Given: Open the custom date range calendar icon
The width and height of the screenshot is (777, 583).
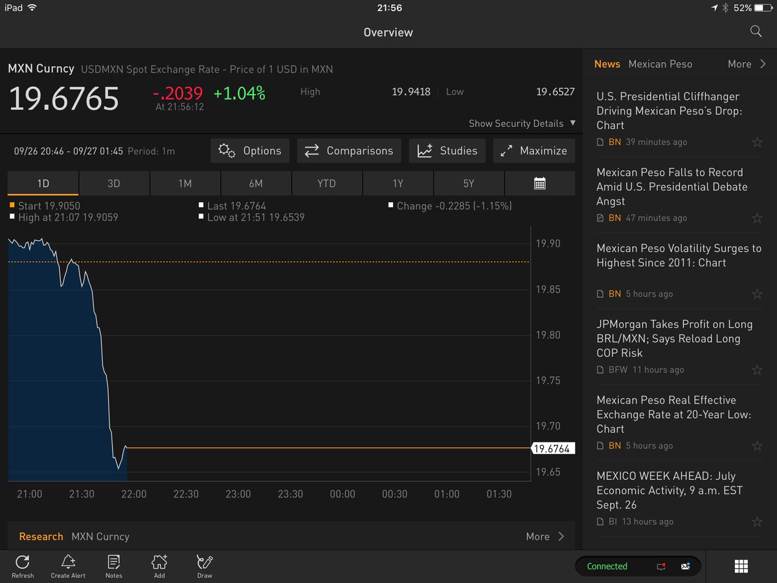Looking at the screenshot, I should 539,183.
